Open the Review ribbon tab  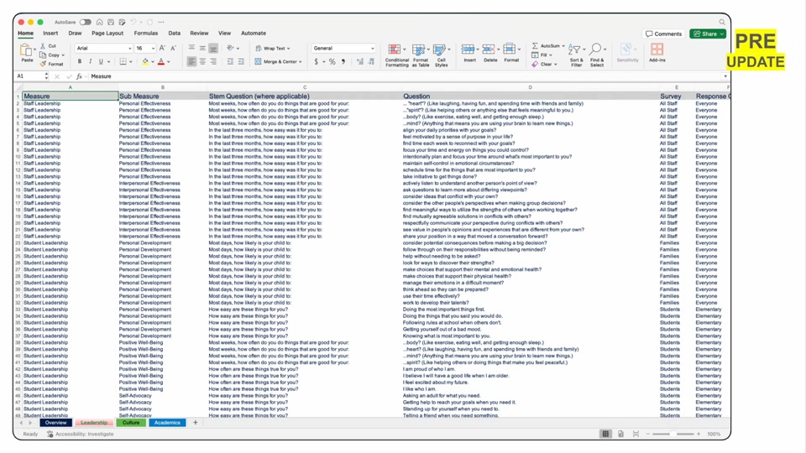199,33
